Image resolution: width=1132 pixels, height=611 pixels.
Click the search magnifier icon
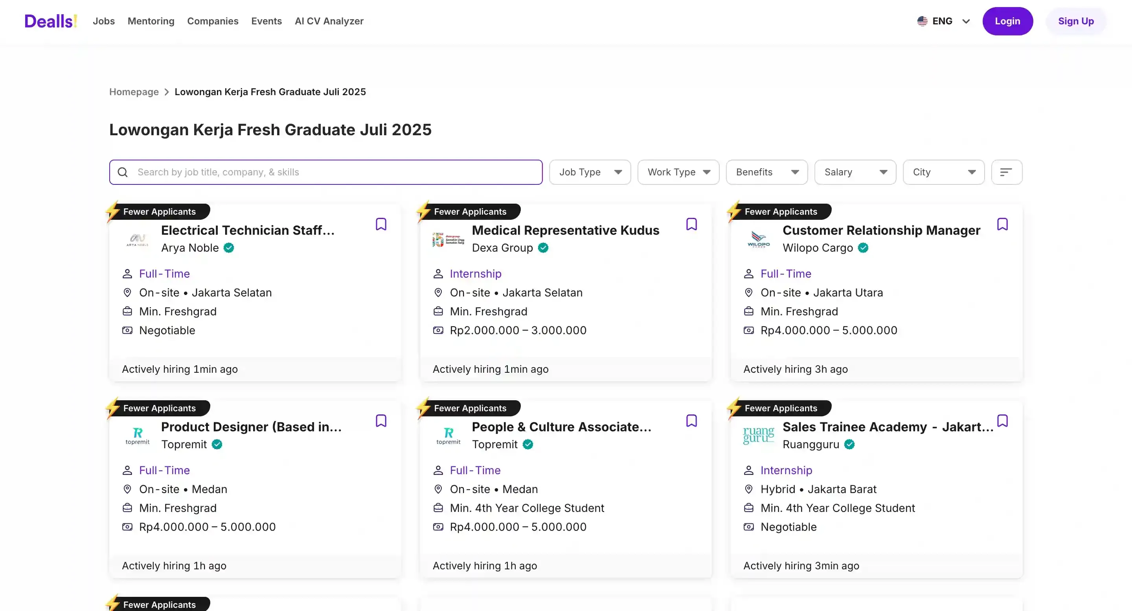[x=123, y=172]
